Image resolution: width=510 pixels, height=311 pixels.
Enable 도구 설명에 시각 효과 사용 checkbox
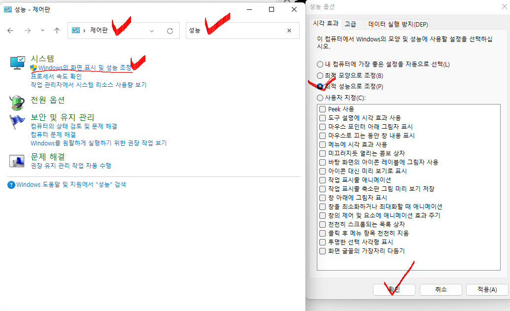point(322,118)
